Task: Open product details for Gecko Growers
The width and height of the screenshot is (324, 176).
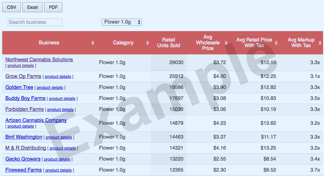Action: point(57,159)
